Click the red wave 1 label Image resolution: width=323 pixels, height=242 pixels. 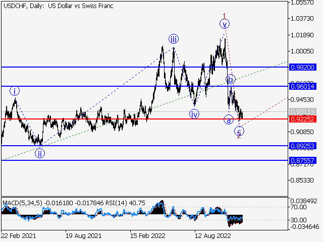[x=224, y=16]
